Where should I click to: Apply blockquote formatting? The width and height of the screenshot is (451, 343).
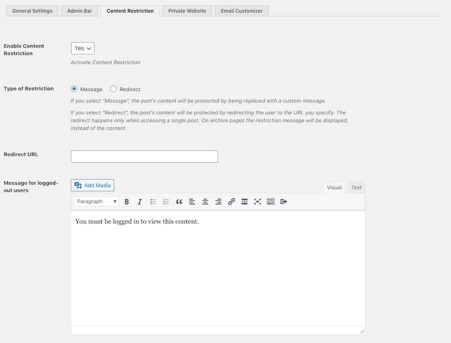179,202
